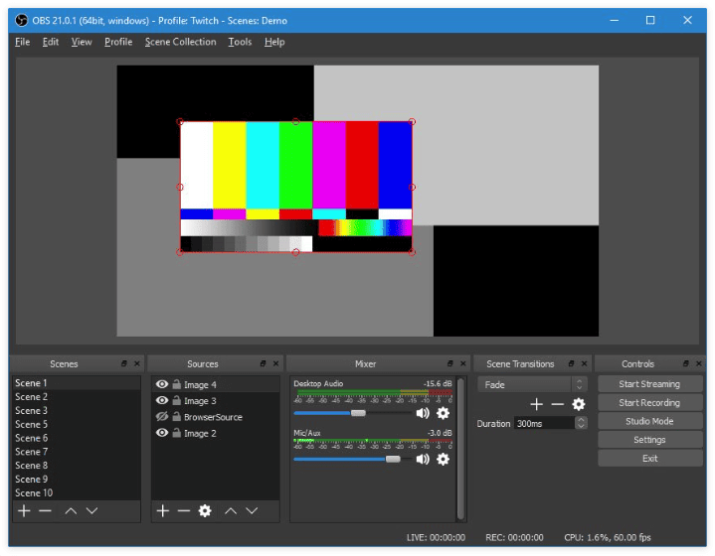
Task: Open source properties gear in Sources panel
Action: pyautogui.click(x=205, y=511)
